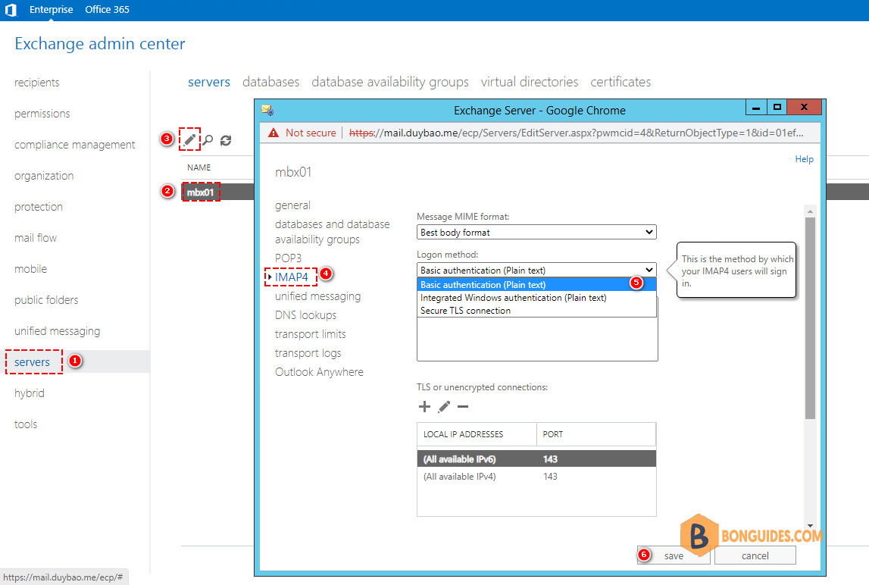Click the popup window's mail icon in the title bar
This screenshot has height=585, width=869.
[x=267, y=110]
